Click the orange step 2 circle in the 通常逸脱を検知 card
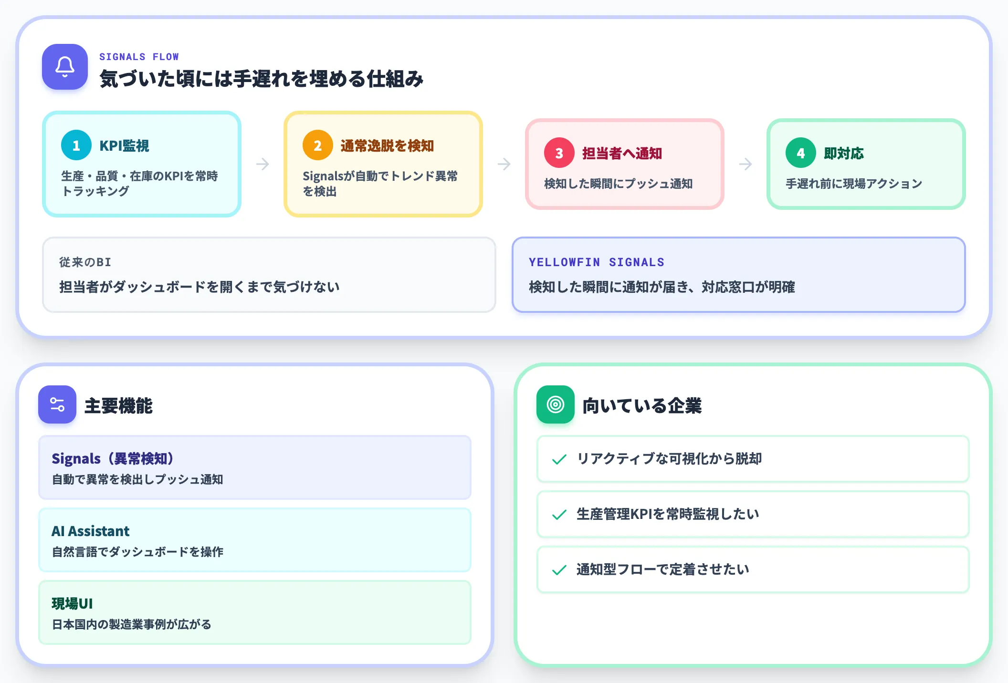 click(318, 145)
